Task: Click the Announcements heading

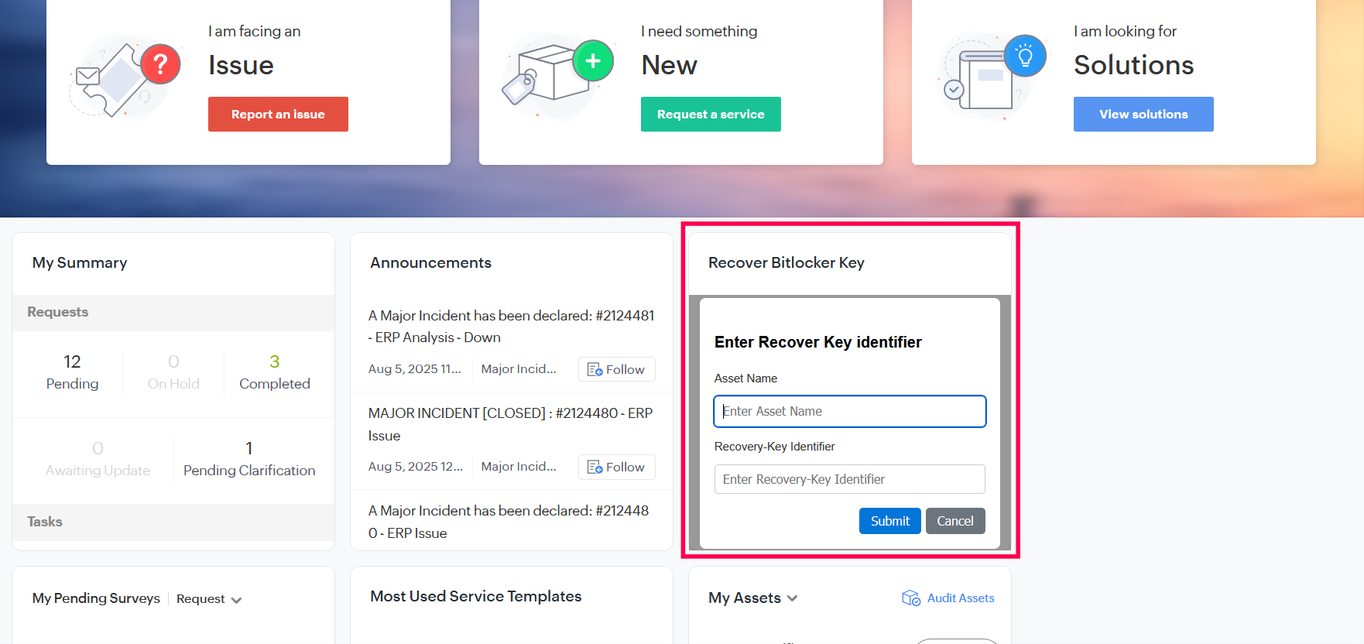Action: tap(430, 262)
